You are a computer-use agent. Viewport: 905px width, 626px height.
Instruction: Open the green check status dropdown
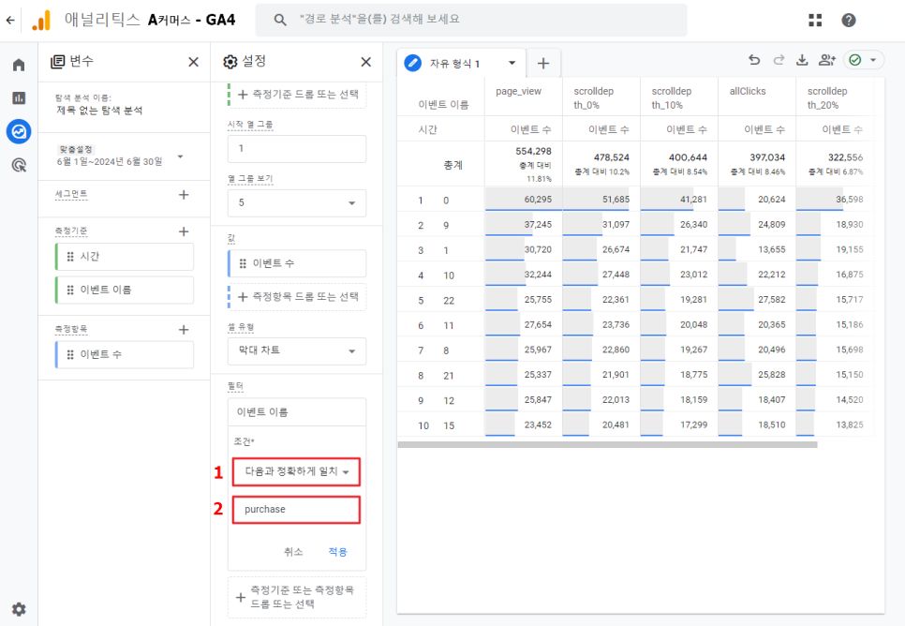(x=864, y=60)
